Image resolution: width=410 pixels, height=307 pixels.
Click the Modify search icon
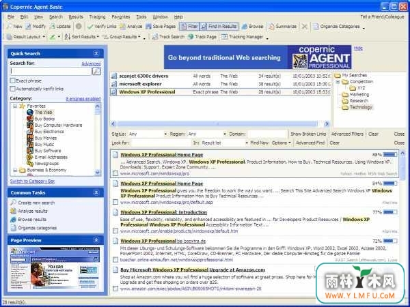pyautogui.click(x=28, y=27)
